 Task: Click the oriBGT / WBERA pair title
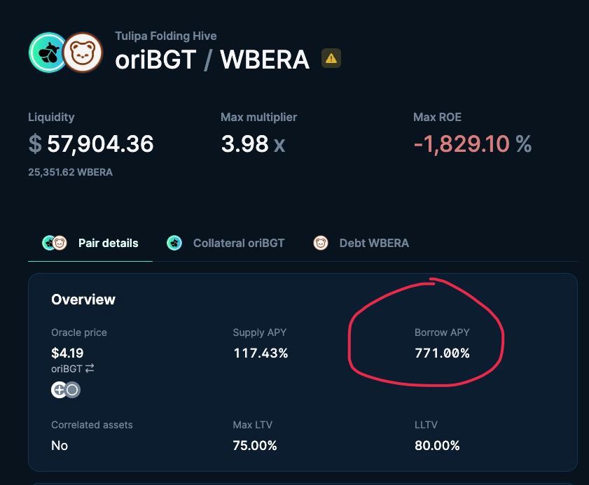pos(212,59)
